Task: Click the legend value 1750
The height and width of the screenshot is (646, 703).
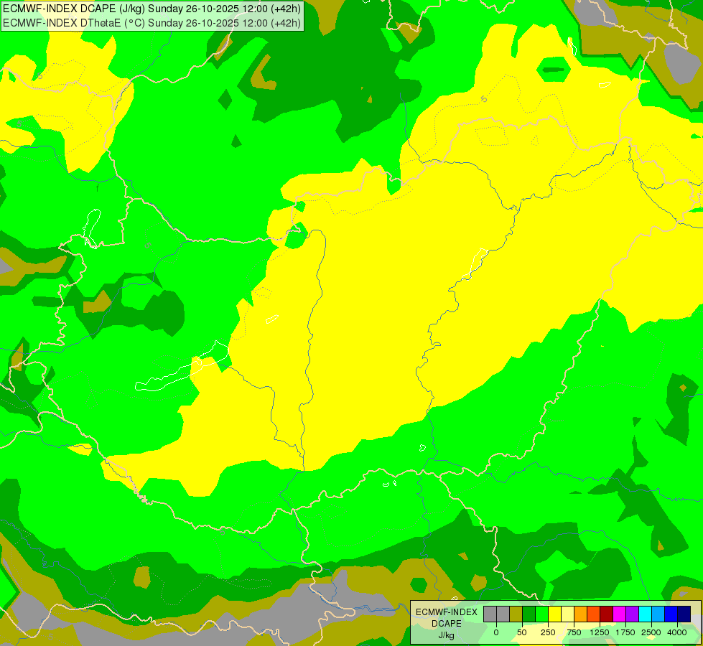Action: point(625,632)
